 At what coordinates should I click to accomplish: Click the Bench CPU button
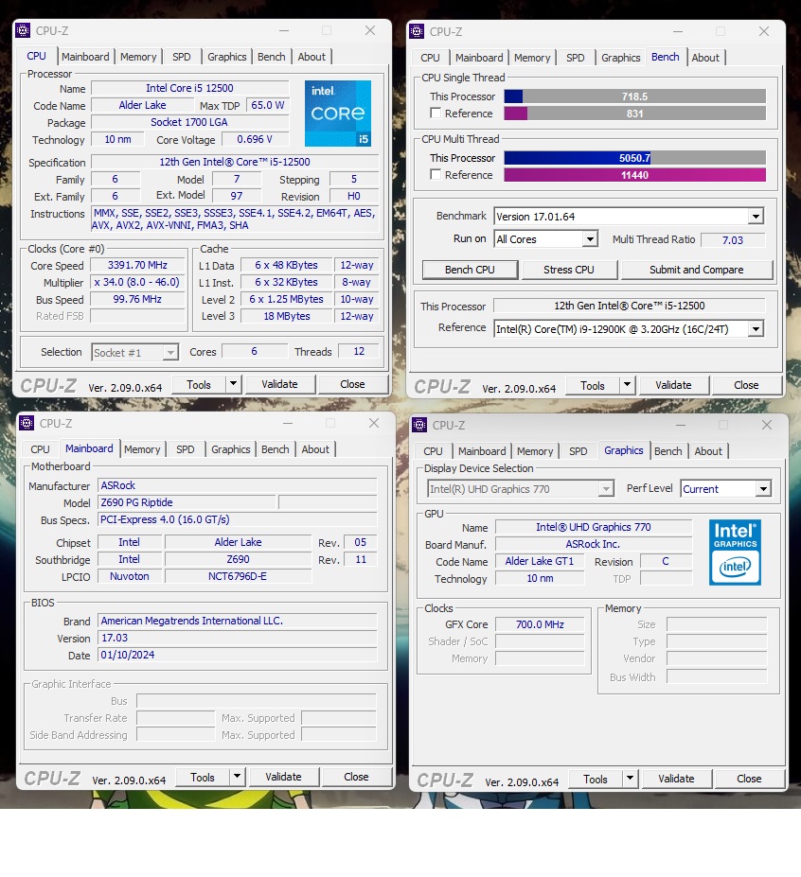[x=470, y=270]
